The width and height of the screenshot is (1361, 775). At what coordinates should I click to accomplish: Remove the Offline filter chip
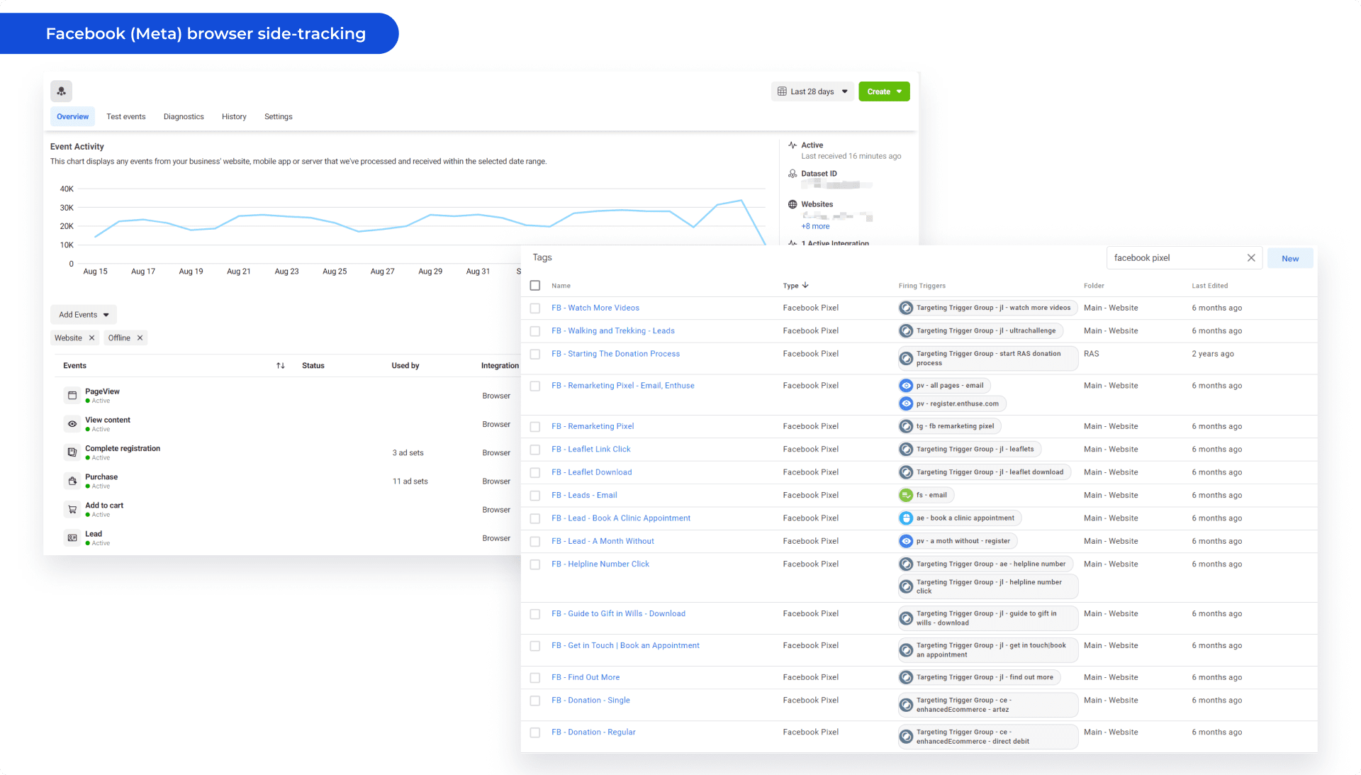point(140,338)
